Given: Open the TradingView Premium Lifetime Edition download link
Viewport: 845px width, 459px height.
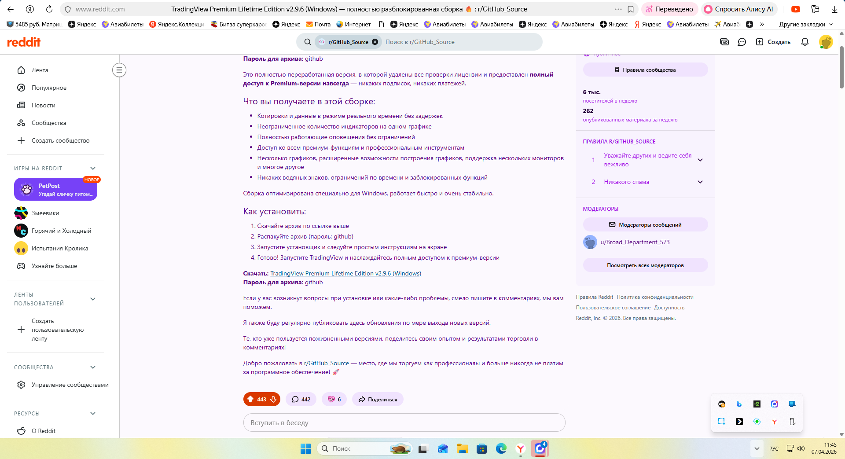Looking at the screenshot, I should tap(345, 273).
